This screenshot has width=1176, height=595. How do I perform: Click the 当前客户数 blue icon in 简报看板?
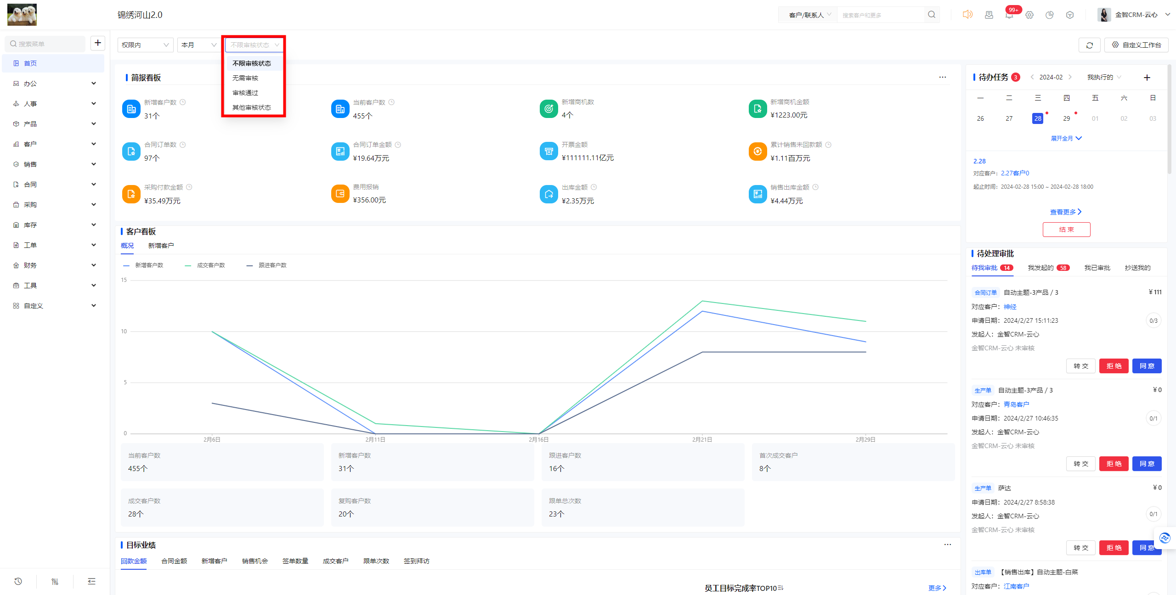tap(340, 109)
